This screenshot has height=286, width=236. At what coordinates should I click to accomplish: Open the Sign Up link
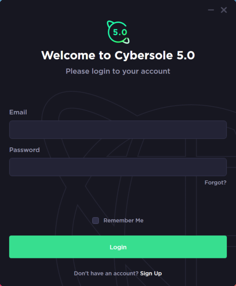pos(151,274)
